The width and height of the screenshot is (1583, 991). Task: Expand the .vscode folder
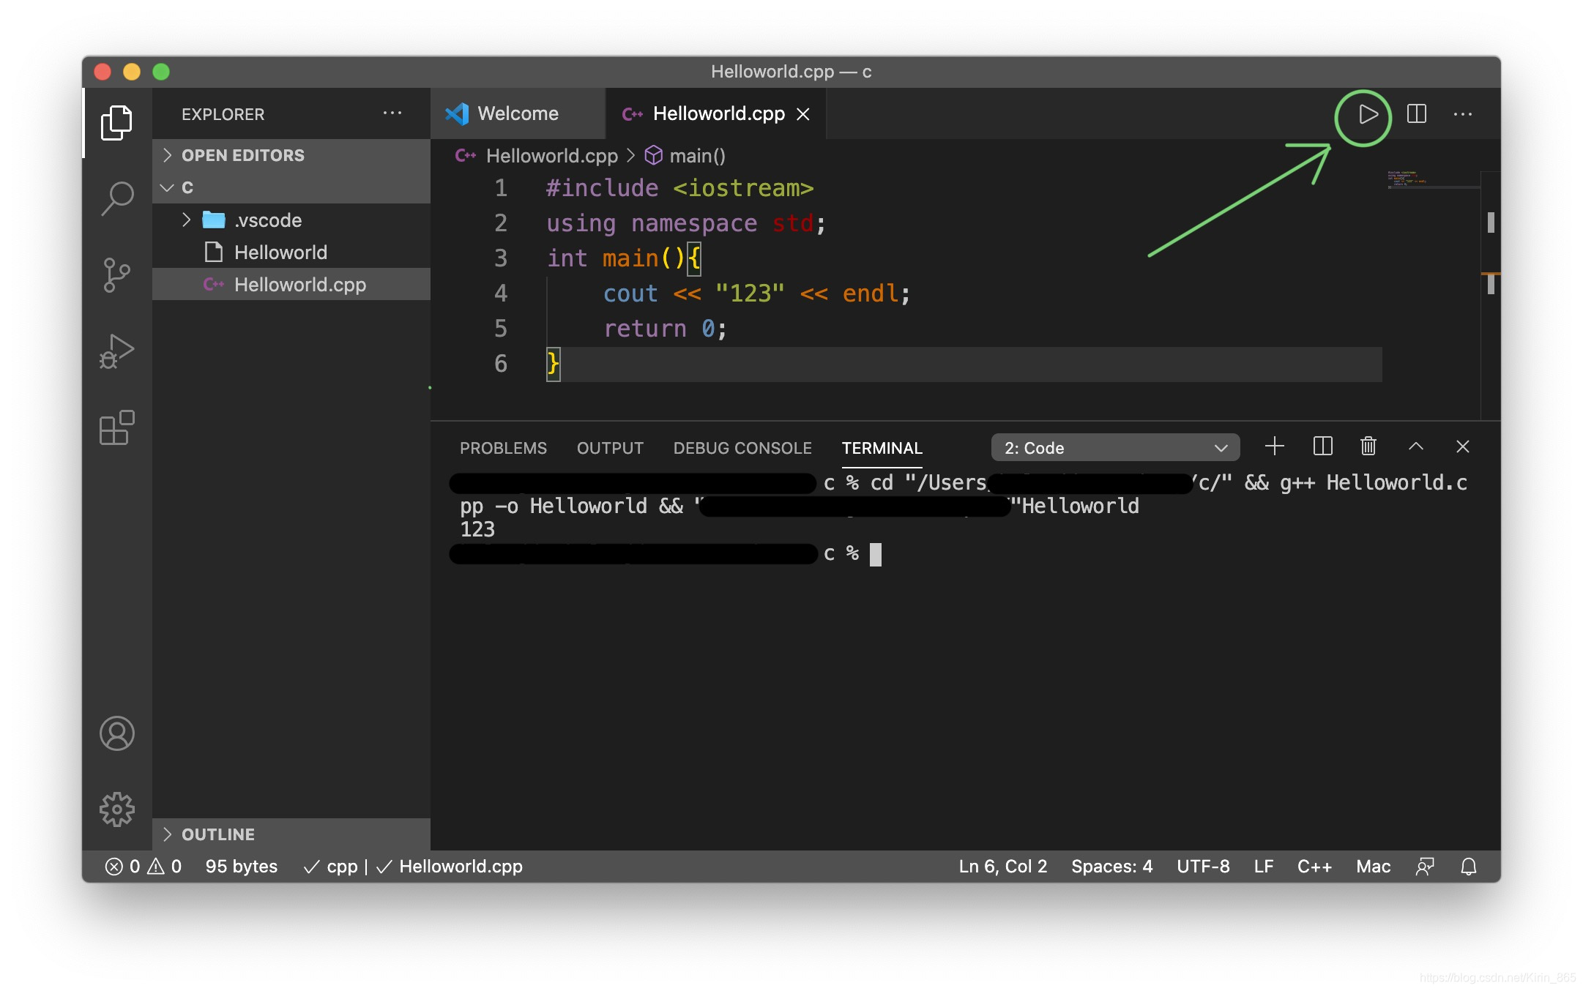coord(267,220)
